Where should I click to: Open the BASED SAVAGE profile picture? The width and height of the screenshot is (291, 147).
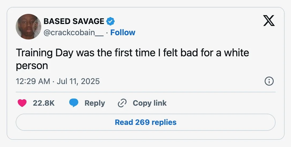tap(28, 27)
